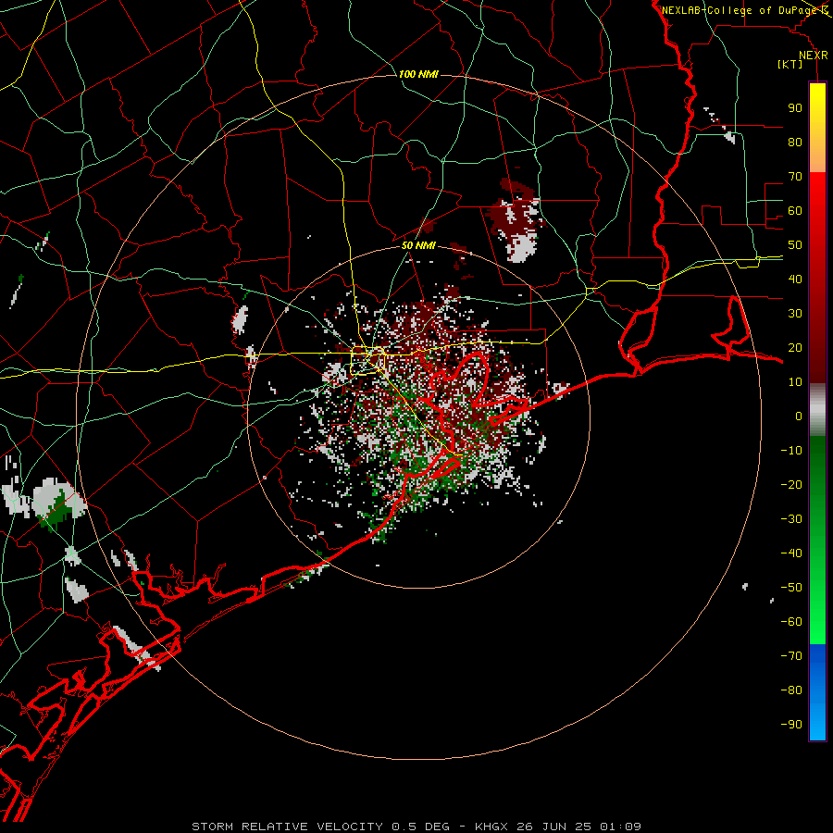The height and width of the screenshot is (833, 833).
Task: Click the -90 value on velocity scale
Action: click(x=791, y=725)
